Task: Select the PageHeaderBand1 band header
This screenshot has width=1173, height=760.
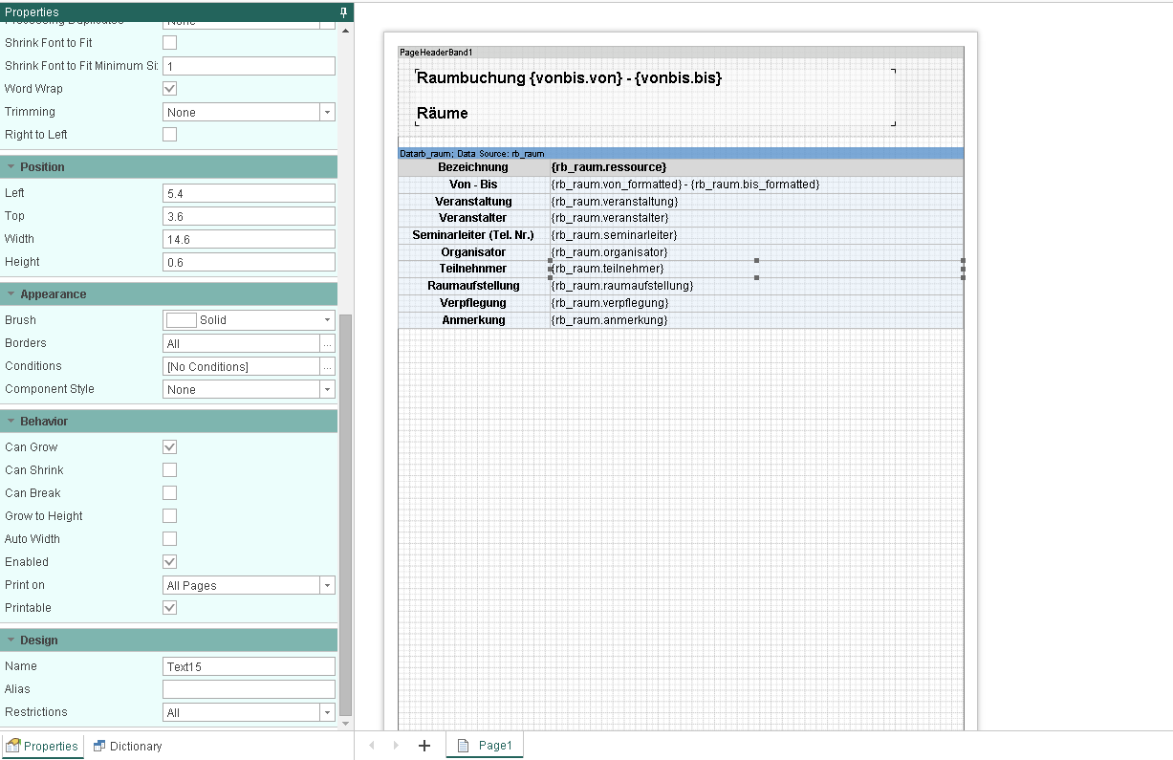Action: pyautogui.click(x=681, y=52)
